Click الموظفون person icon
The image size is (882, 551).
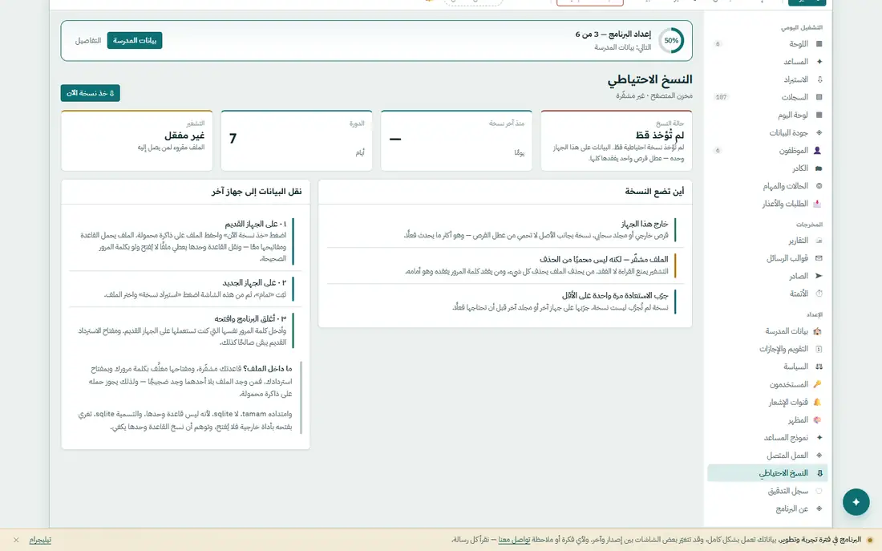pyautogui.click(x=817, y=151)
